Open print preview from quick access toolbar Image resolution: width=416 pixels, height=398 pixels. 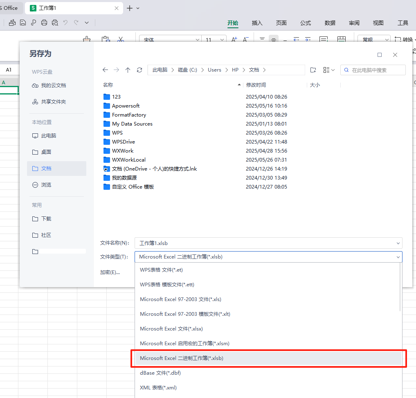coord(55,23)
